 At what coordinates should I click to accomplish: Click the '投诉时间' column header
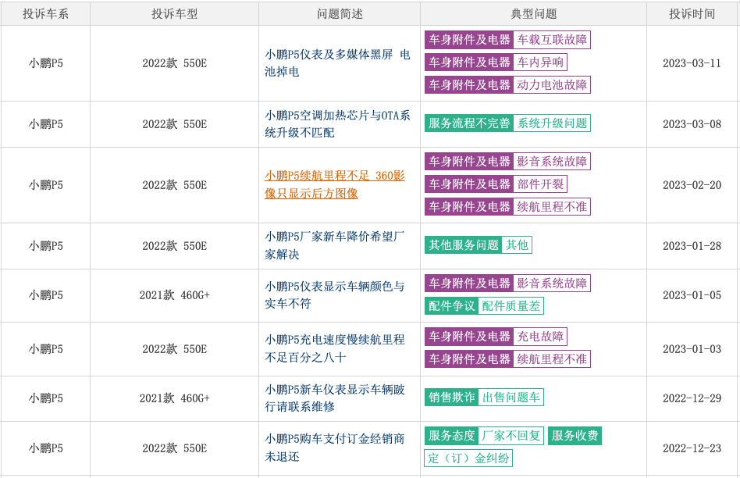click(692, 14)
